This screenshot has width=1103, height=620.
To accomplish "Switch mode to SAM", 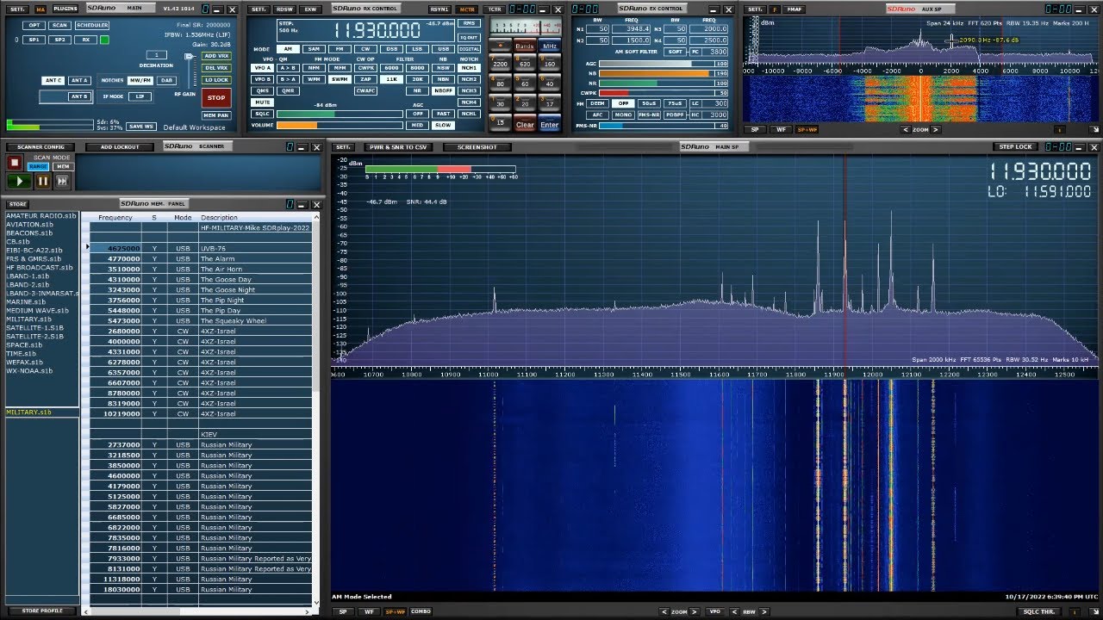I will (314, 49).
